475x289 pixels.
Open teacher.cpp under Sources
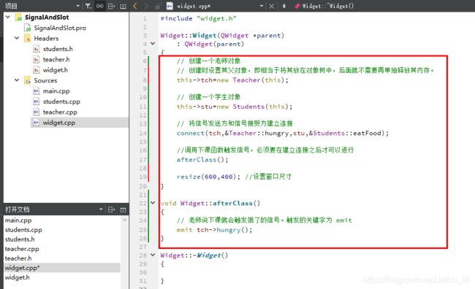point(60,112)
